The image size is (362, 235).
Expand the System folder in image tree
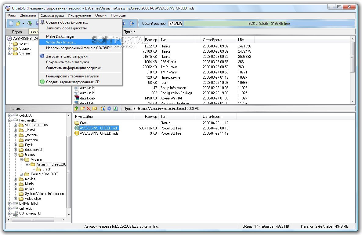point(9,53)
